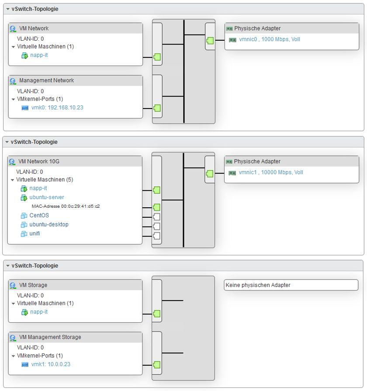This screenshot has height=391, width=367.
Task: Open the vmk0: 192.168.10.23 link
Action: coord(57,107)
